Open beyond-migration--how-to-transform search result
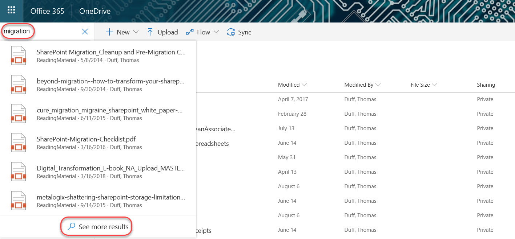515x239 pixels. 111,81
